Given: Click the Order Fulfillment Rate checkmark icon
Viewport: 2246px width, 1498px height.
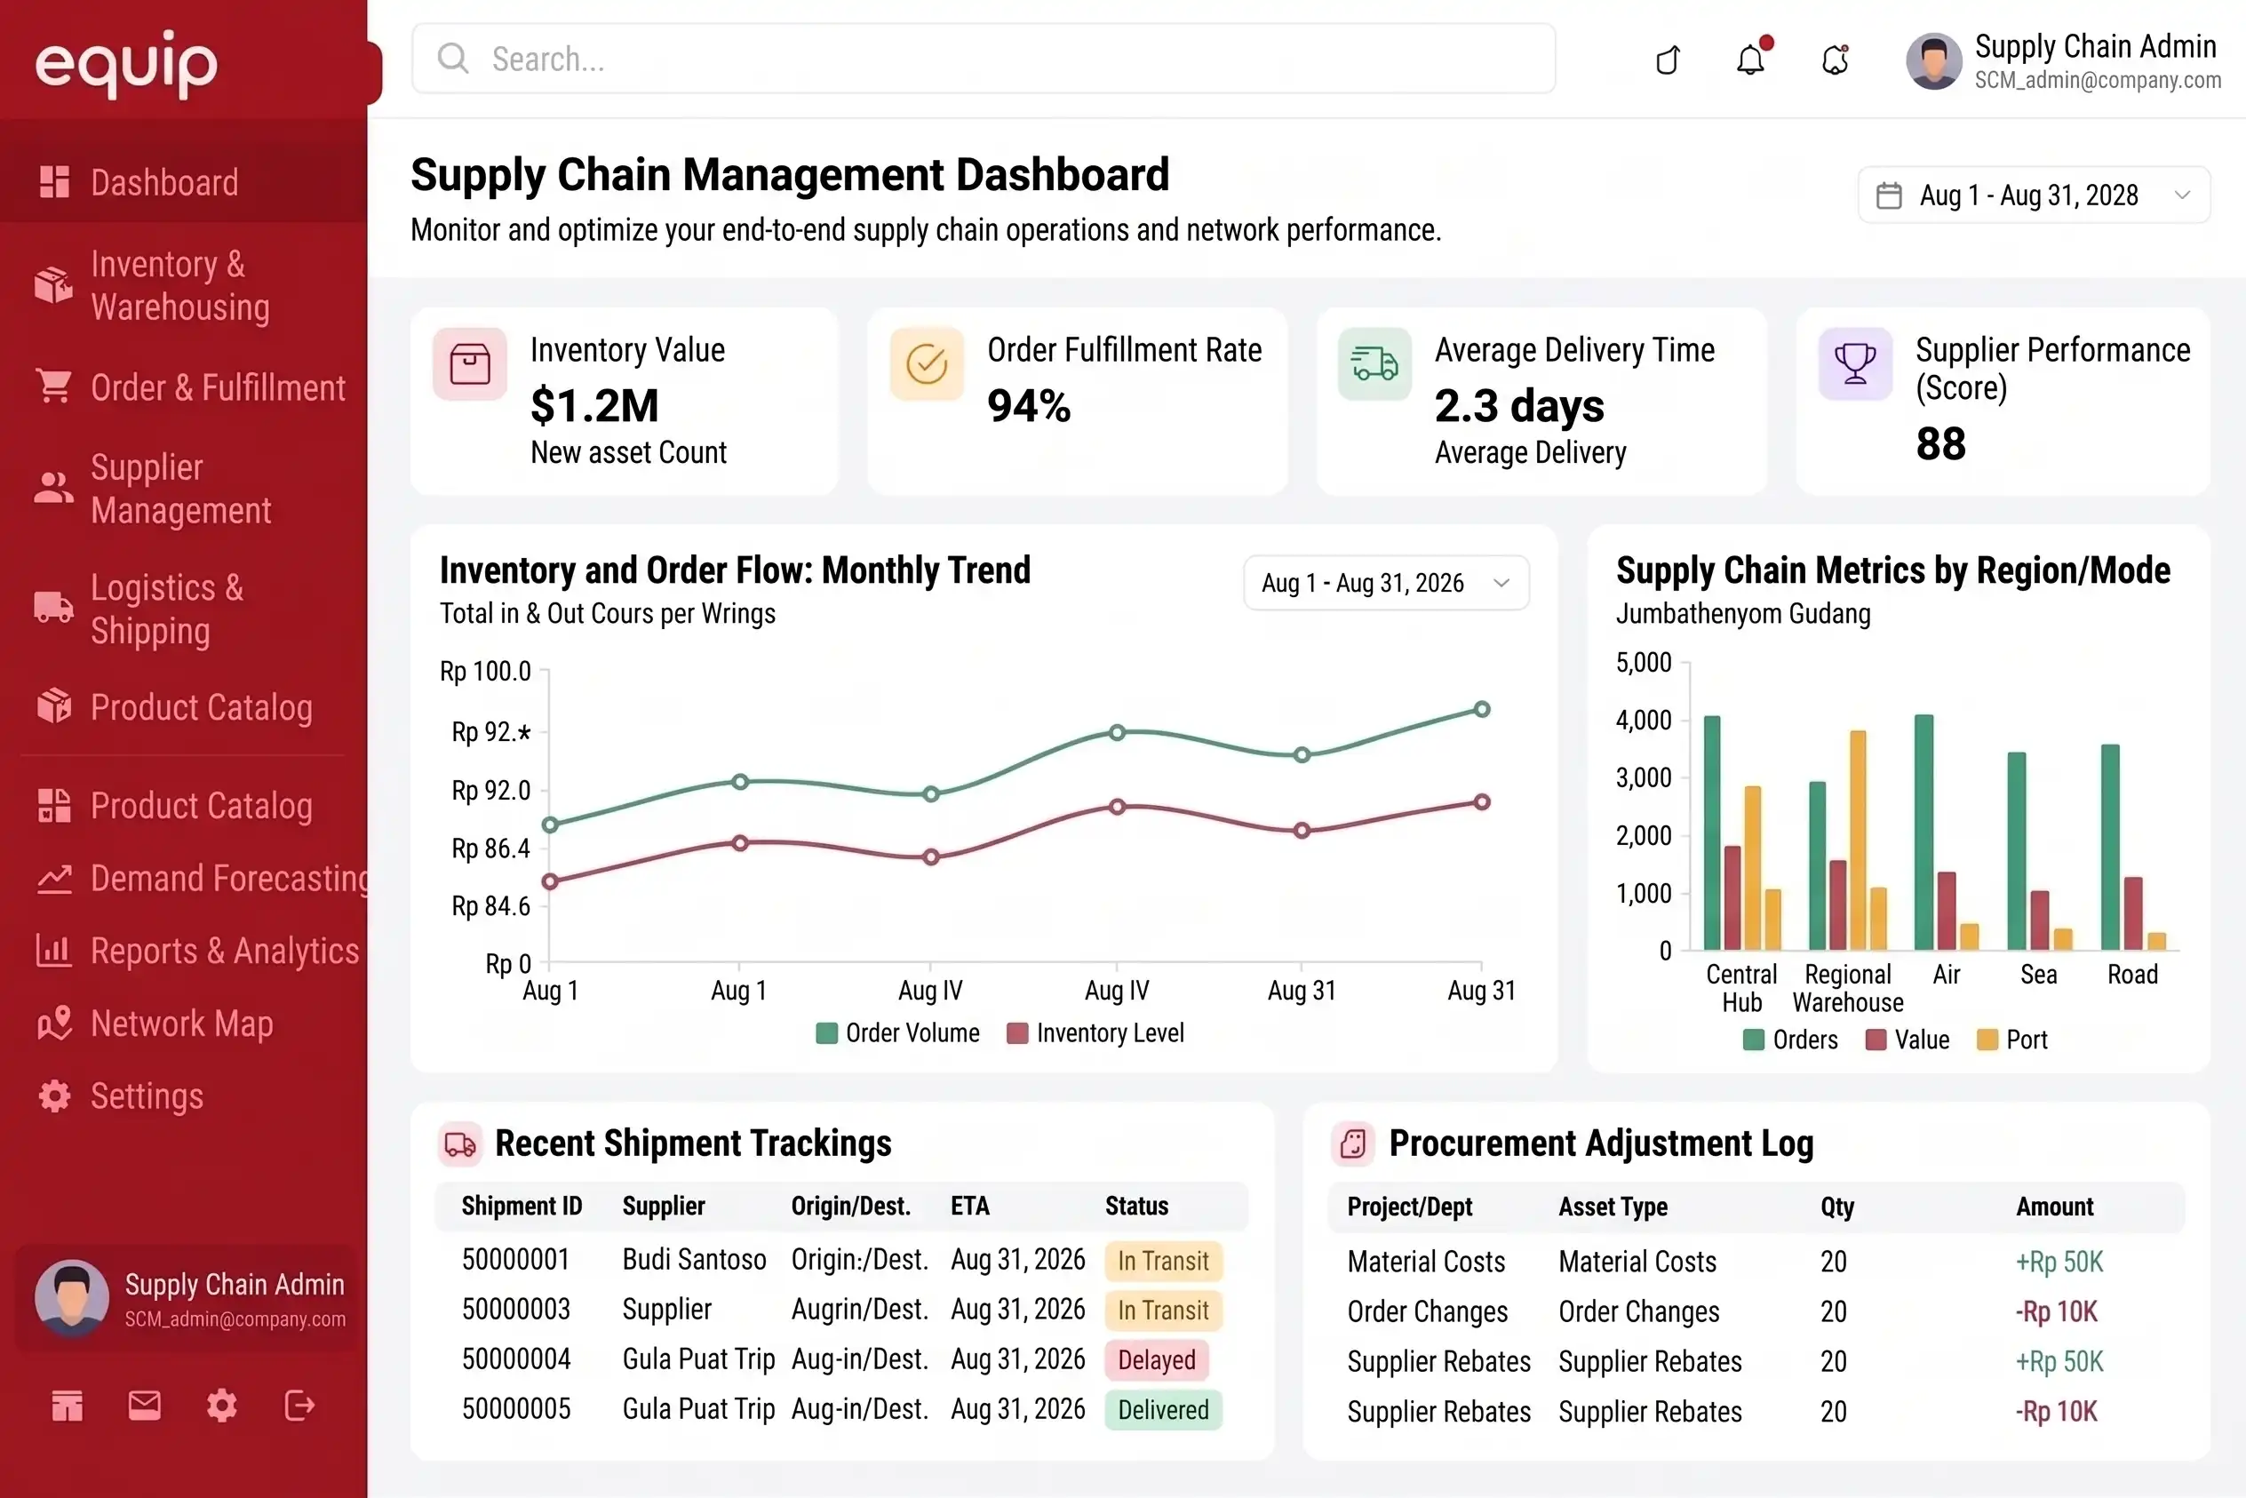Looking at the screenshot, I should (x=927, y=364).
